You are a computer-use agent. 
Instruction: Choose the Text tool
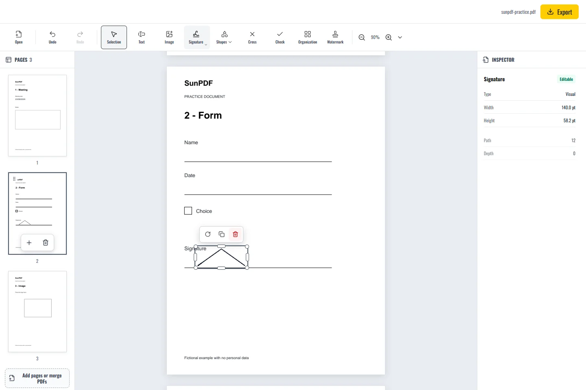click(x=142, y=37)
